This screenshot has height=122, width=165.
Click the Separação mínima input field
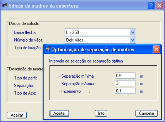[125, 76]
